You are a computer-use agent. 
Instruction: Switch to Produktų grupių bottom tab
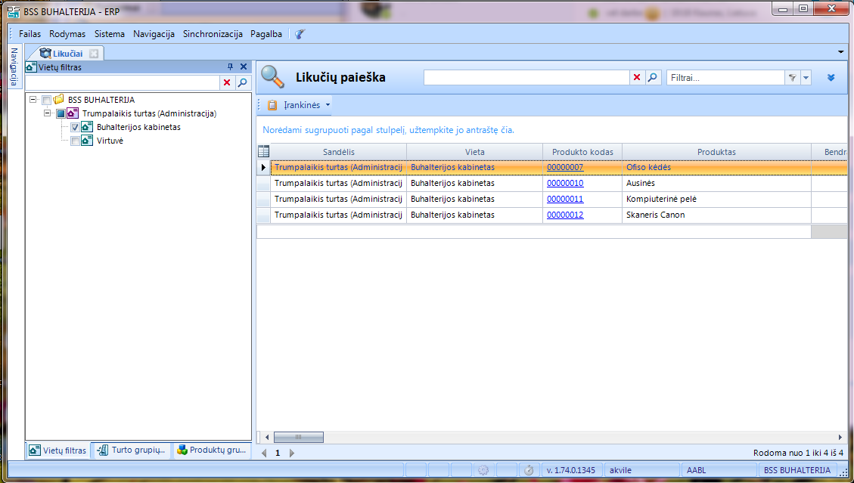click(x=212, y=450)
